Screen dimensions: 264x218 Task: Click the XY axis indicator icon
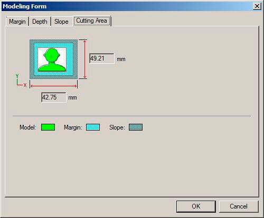click(21, 81)
